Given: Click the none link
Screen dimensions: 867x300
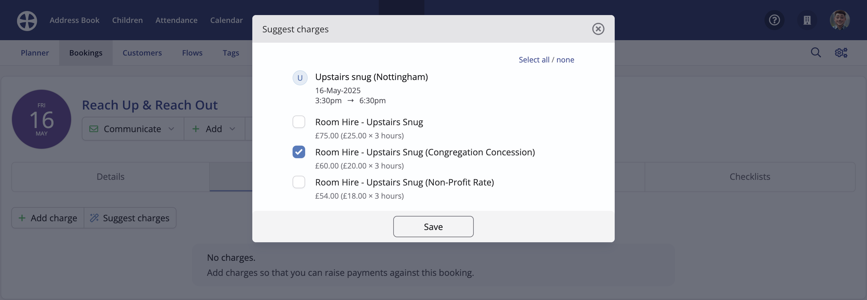Looking at the screenshot, I should pos(565,60).
